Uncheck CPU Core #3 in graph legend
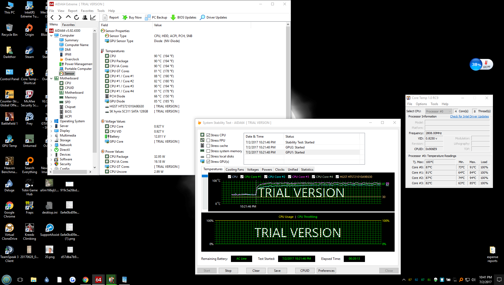Image resolution: width=504 pixels, height=285 pixels. [289, 177]
